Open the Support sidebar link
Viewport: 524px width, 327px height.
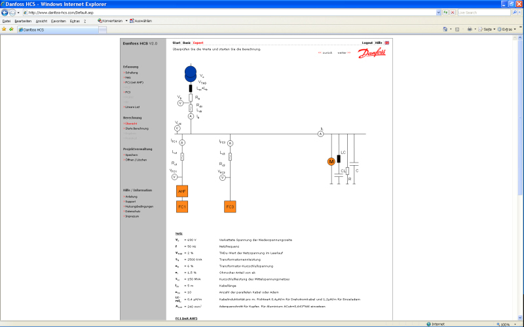point(130,202)
